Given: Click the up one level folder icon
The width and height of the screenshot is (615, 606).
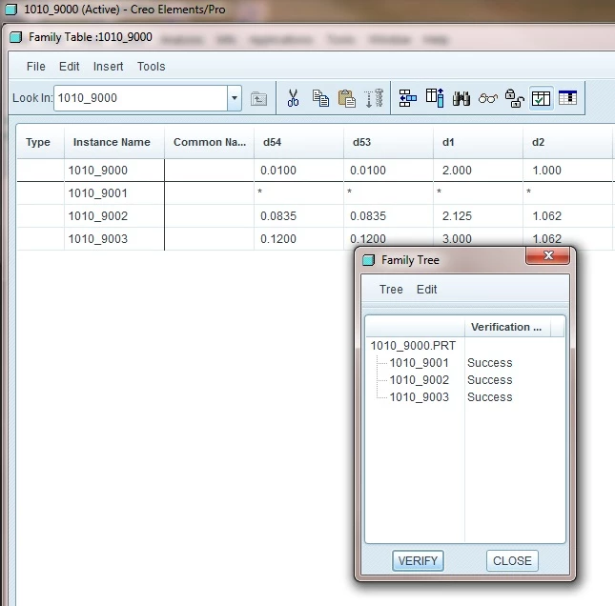Looking at the screenshot, I should click(x=258, y=98).
